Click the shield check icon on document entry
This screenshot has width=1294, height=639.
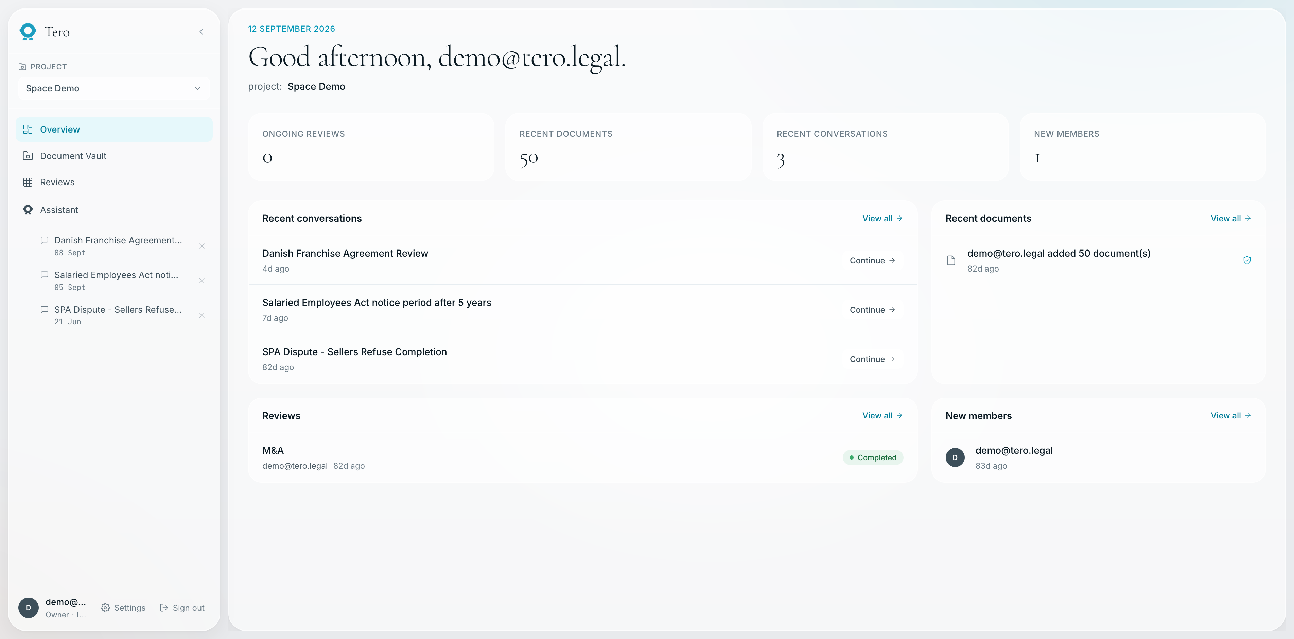[1247, 260]
